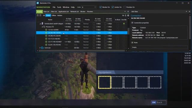The image size is (192, 108).
Task: Select the last Equipment slot
Action: pyautogui.click(x=155, y=82)
